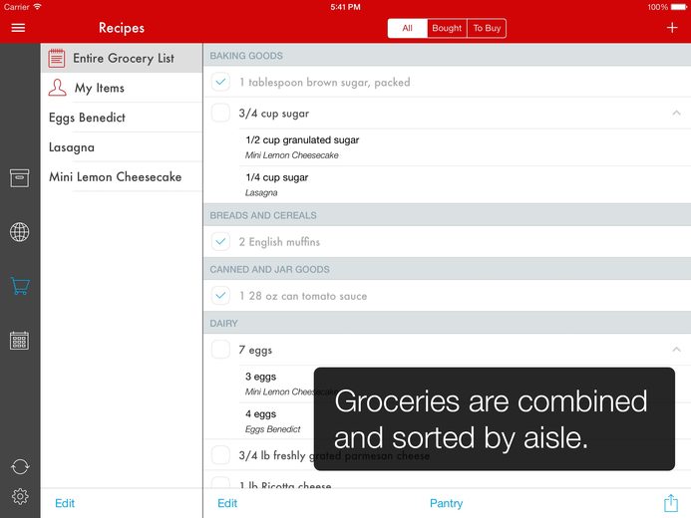Select the shopping cart grocery icon
The height and width of the screenshot is (518, 691).
(20, 286)
